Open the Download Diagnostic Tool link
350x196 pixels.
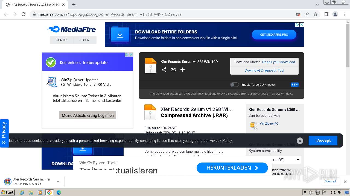264,70
